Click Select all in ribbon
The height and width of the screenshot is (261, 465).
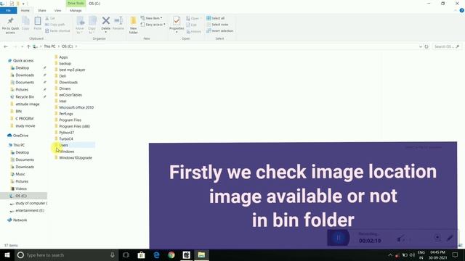pos(216,18)
